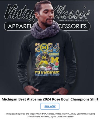Click the circular Michigan M emblem inside 2024

coord(44,47)
